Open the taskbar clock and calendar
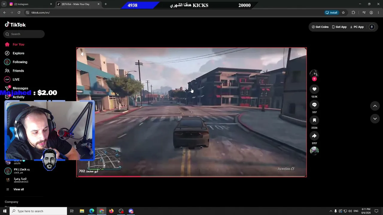Screen dimensions: 383x215 pos(366,211)
